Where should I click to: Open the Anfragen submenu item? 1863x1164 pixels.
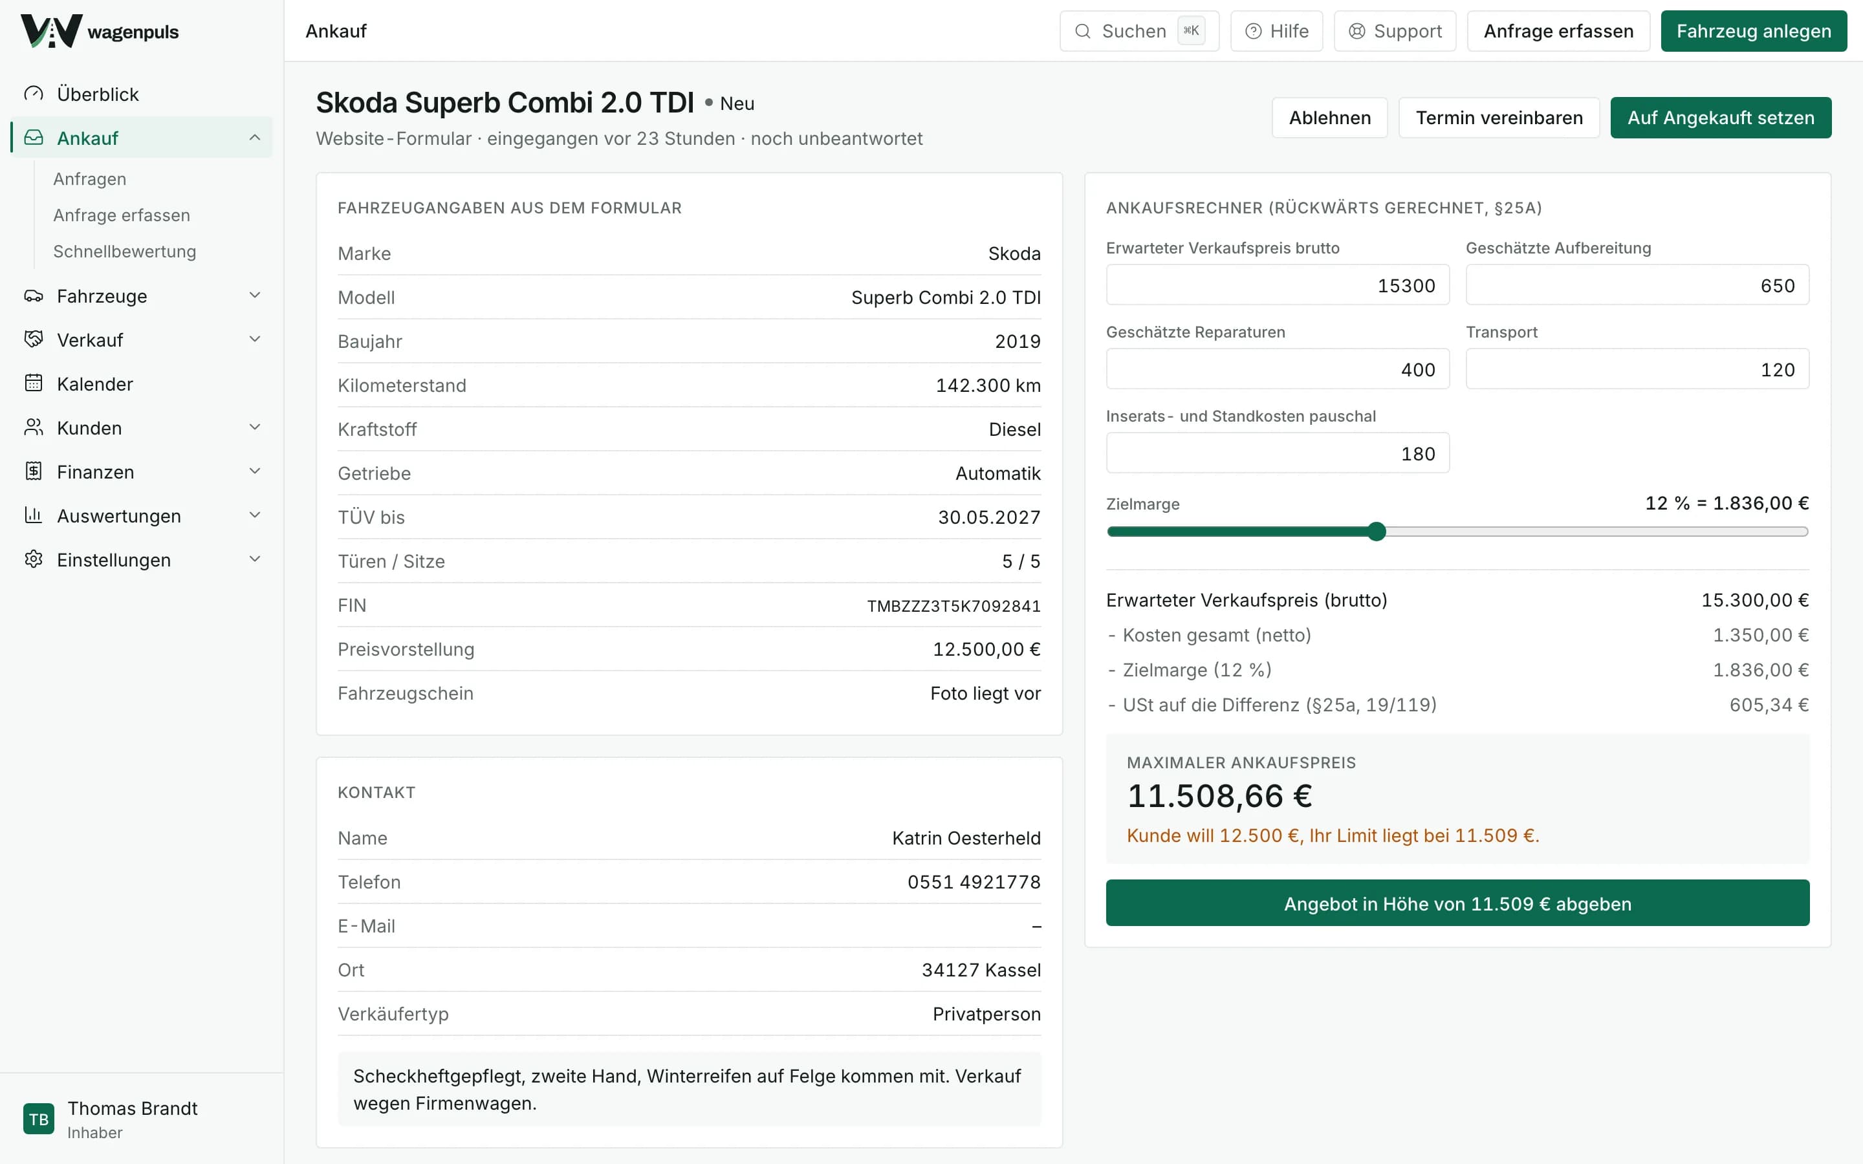pos(89,178)
